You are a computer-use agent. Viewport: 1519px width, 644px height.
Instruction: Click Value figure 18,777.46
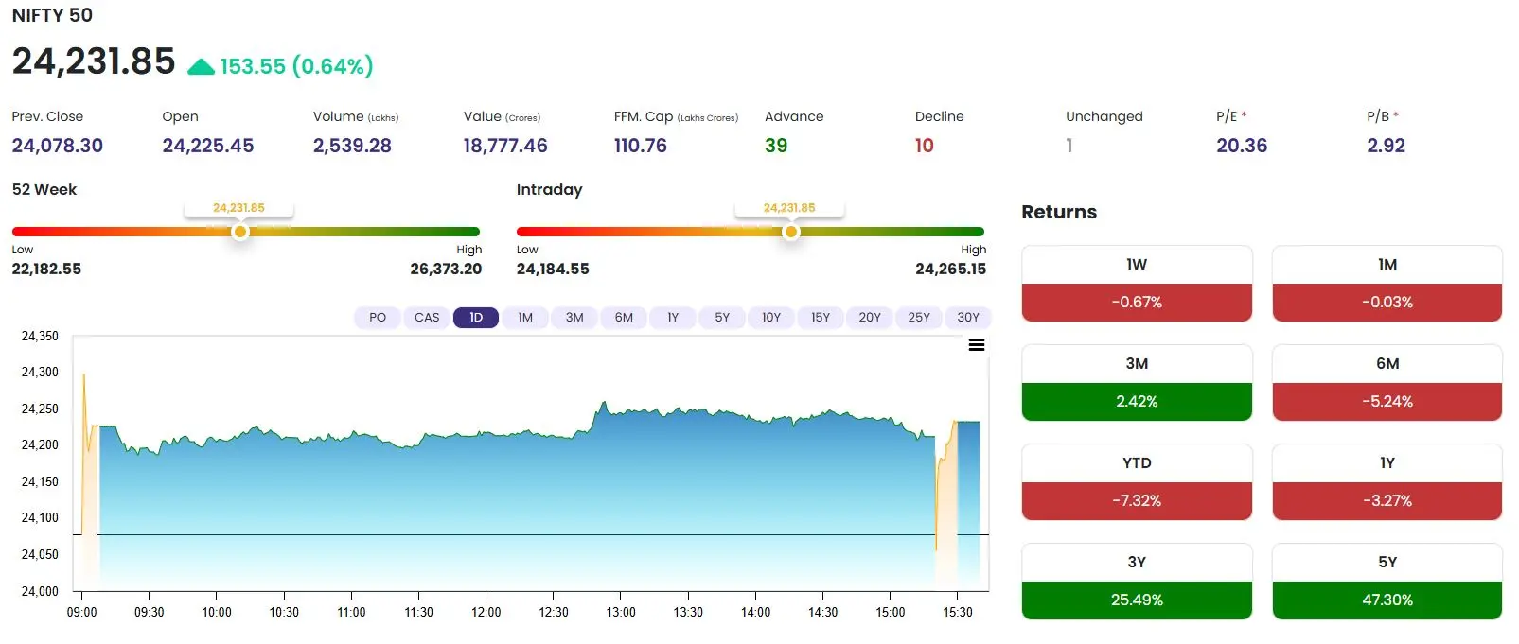[x=505, y=146]
